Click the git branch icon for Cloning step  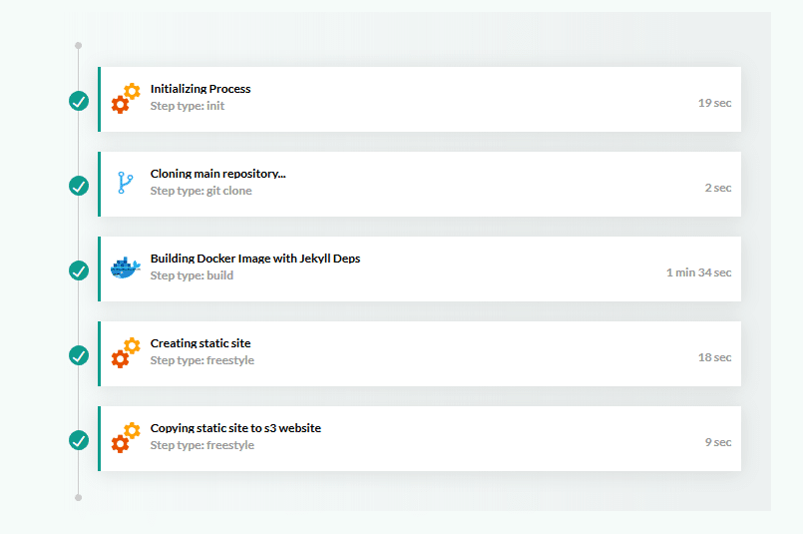125,183
